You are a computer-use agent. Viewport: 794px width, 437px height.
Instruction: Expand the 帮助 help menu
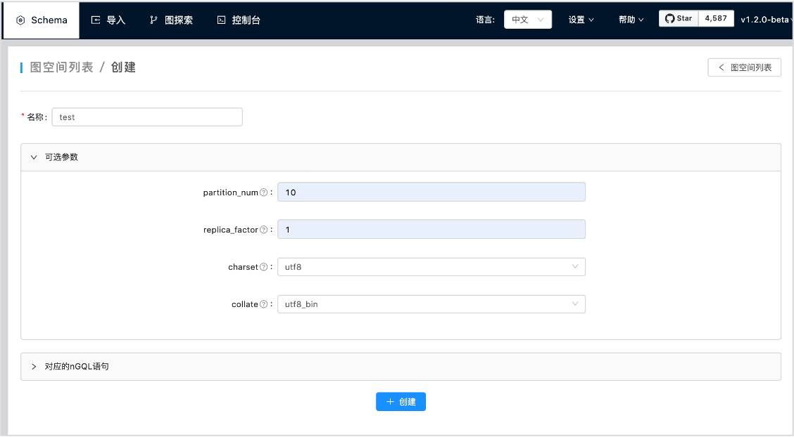click(631, 20)
